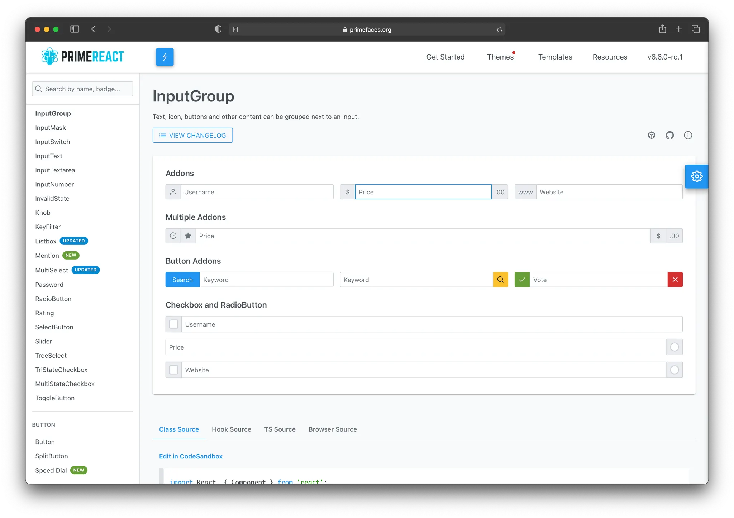The height and width of the screenshot is (518, 734).
Task: Select the Price row radio button
Action: (674, 347)
